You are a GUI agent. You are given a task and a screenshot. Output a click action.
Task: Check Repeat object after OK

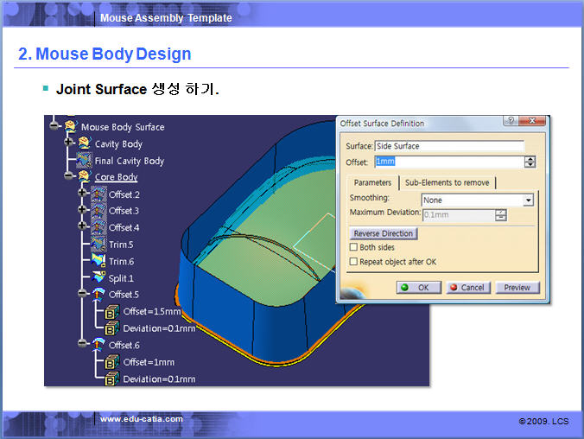coord(353,262)
